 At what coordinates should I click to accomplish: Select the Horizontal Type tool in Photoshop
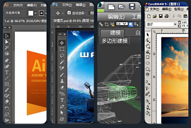coord(62,100)
